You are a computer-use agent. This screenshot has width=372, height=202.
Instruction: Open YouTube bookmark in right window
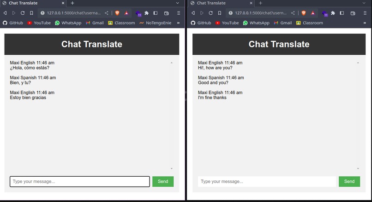227,23
